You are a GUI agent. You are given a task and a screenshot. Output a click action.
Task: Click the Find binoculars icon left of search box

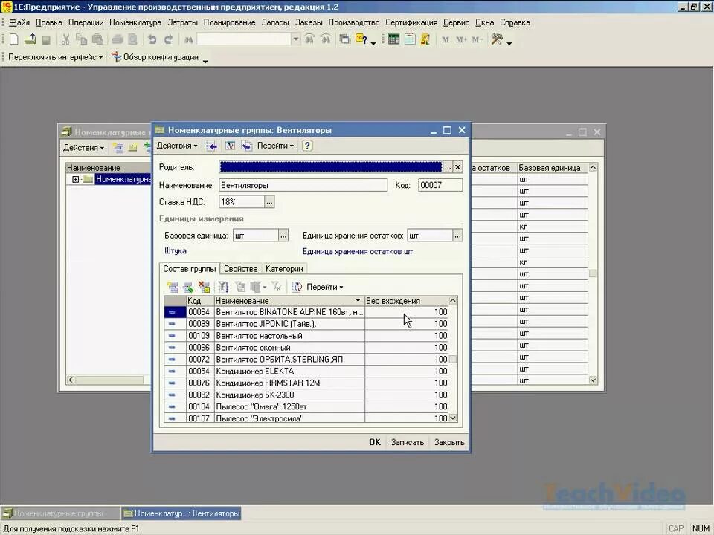[188, 40]
